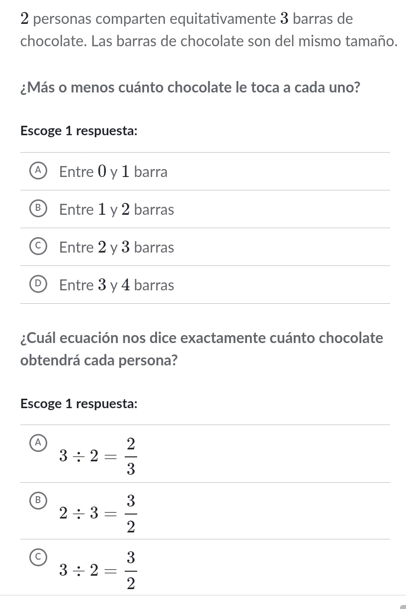Click the 'Entre 3 y 4 barras' answer text
Viewport: 406px width, 609px height.
click(x=117, y=285)
